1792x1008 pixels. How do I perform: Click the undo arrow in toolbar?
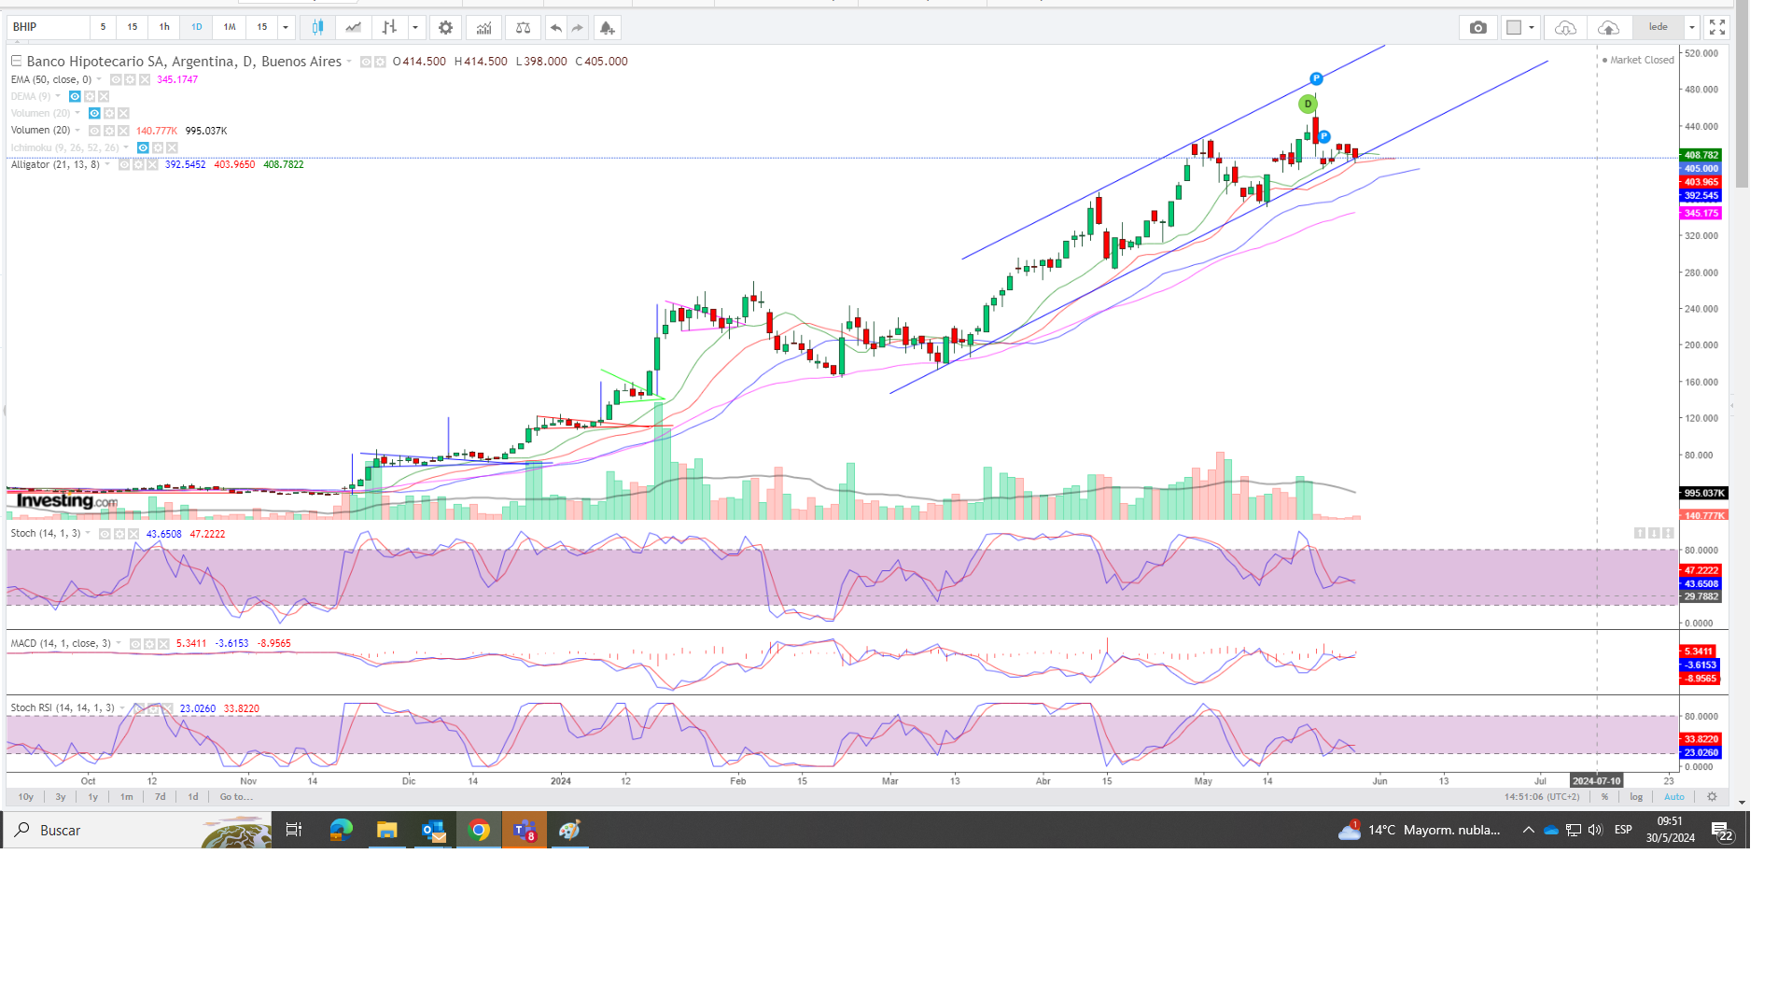point(555,27)
